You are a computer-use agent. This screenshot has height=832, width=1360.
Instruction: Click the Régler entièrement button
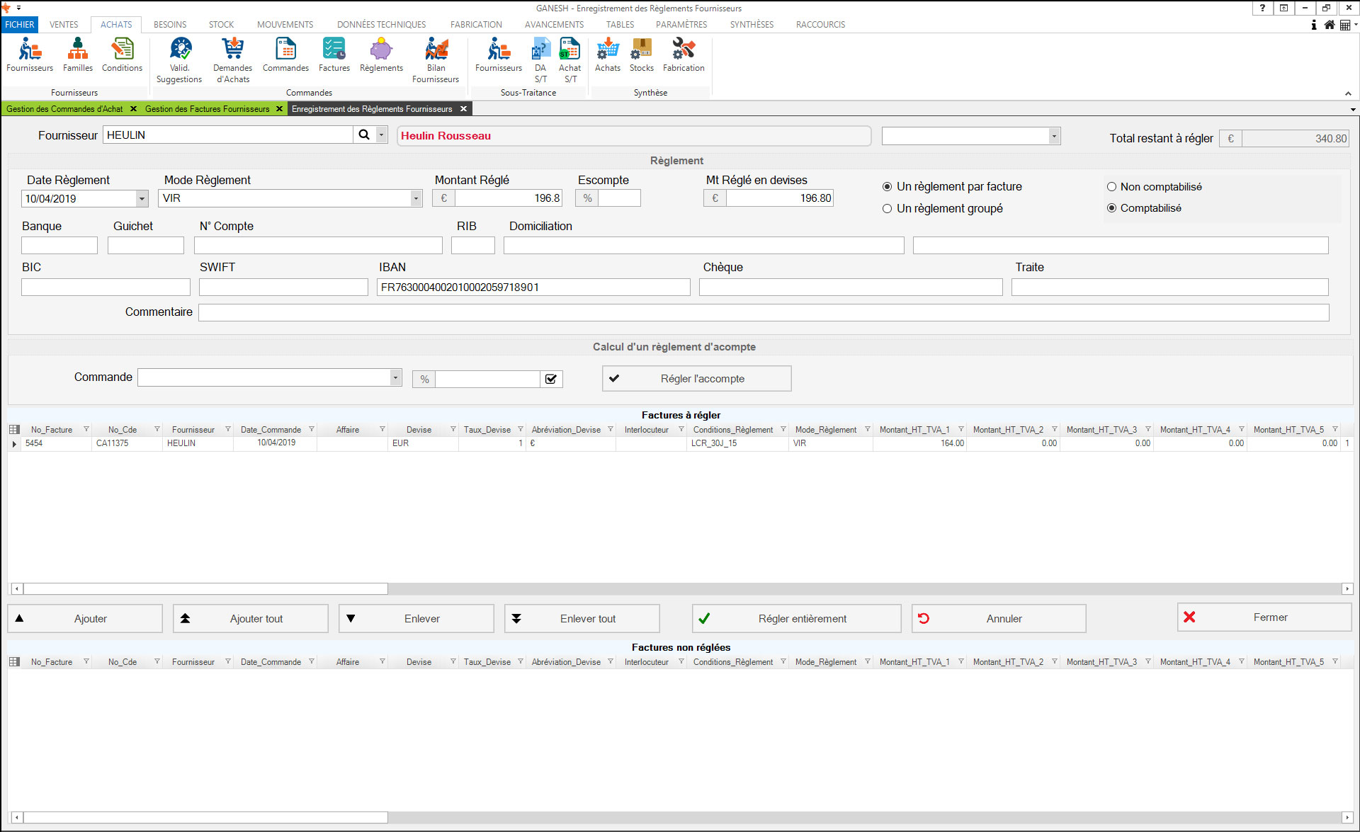[x=796, y=618]
